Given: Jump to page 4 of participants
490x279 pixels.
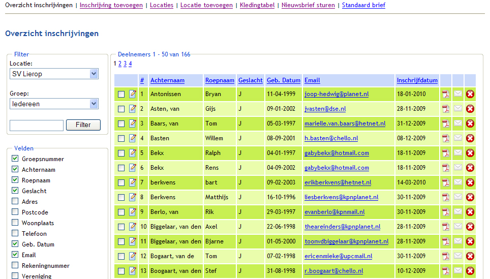Looking at the screenshot, I should point(130,64).
